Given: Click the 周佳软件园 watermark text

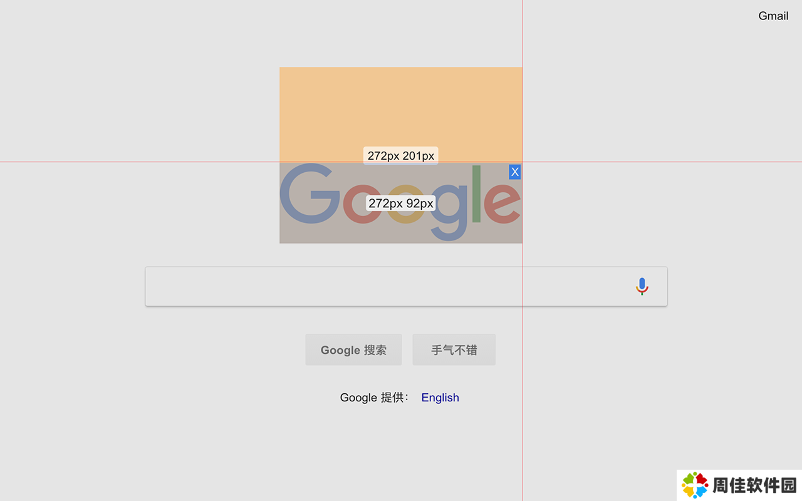Looking at the screenshot, I should click(x=754, y=485).
